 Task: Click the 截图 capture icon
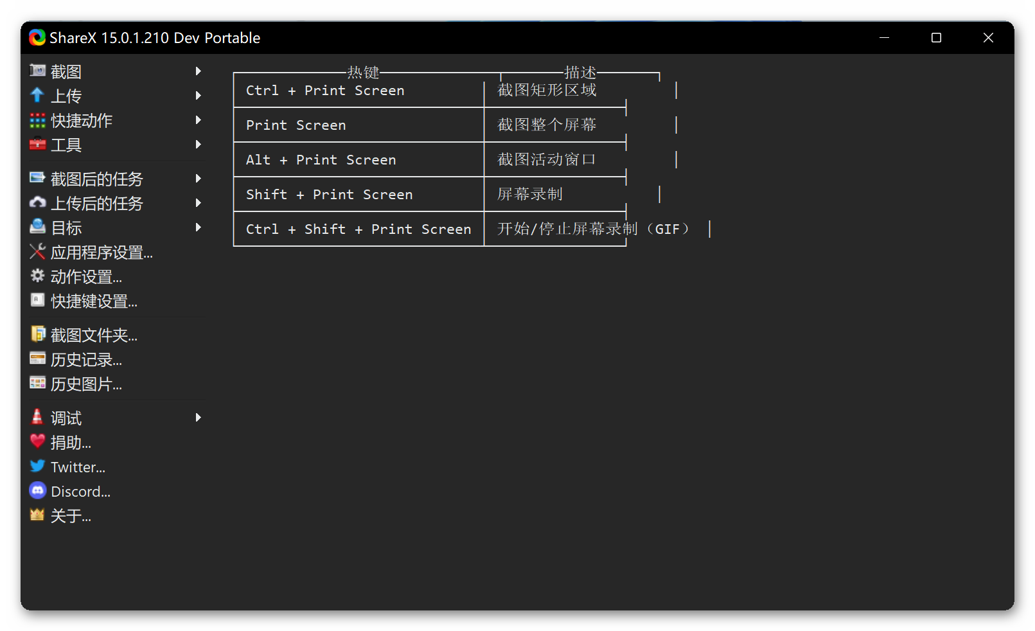[x=38, y=71]
